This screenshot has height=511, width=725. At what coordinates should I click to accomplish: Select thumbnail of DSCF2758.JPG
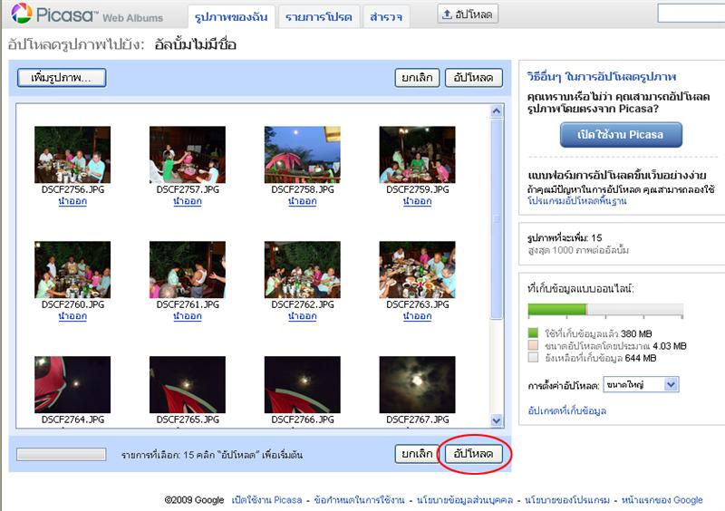pyautogui.click(x=302, y=155)
